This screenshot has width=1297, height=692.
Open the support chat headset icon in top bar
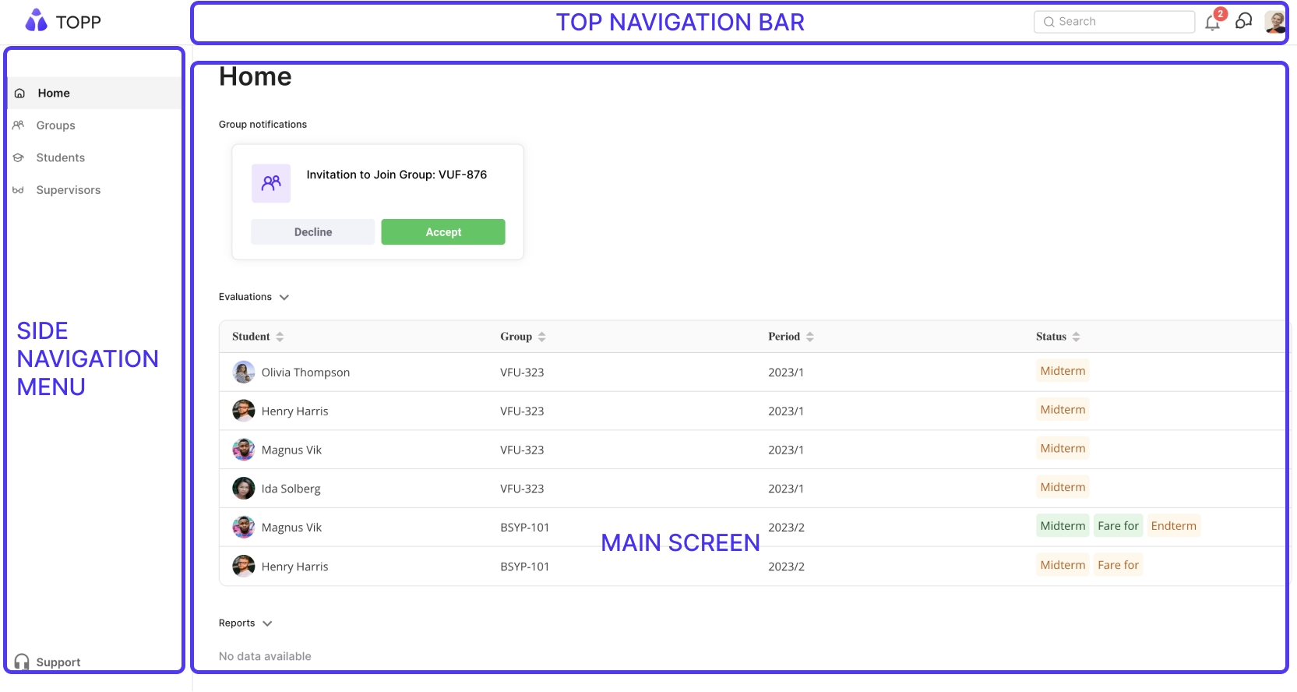coord(1244,21)
